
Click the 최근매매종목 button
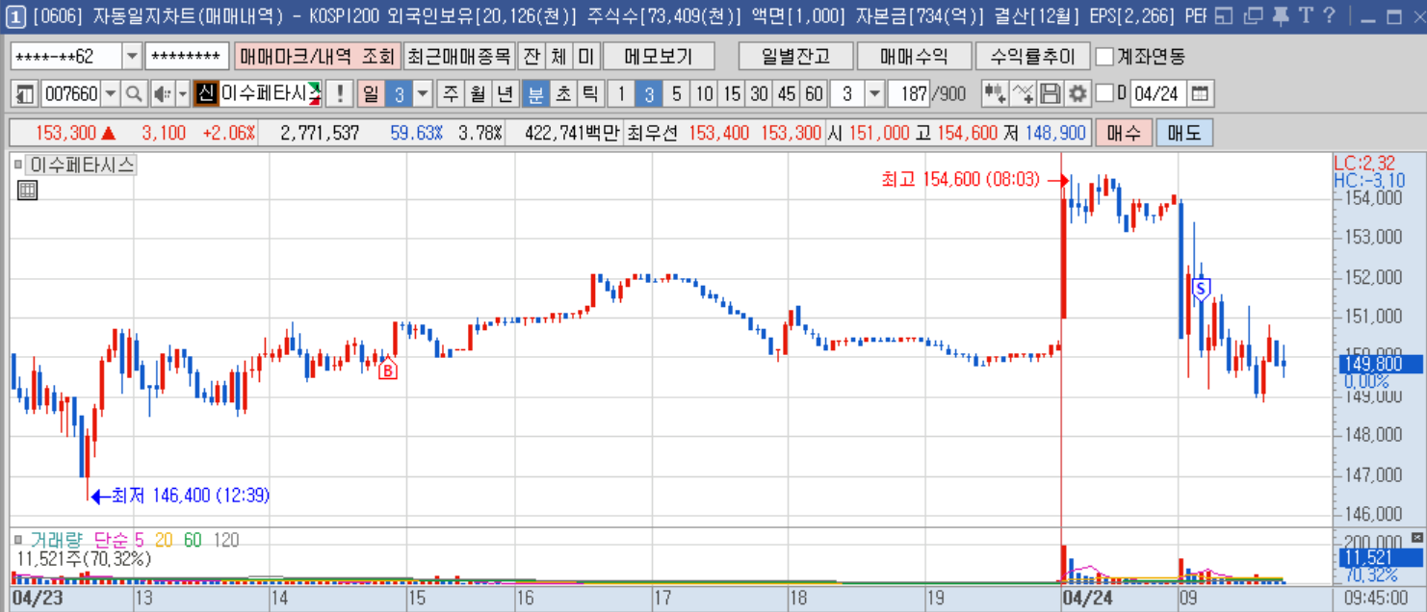(458, 57)
